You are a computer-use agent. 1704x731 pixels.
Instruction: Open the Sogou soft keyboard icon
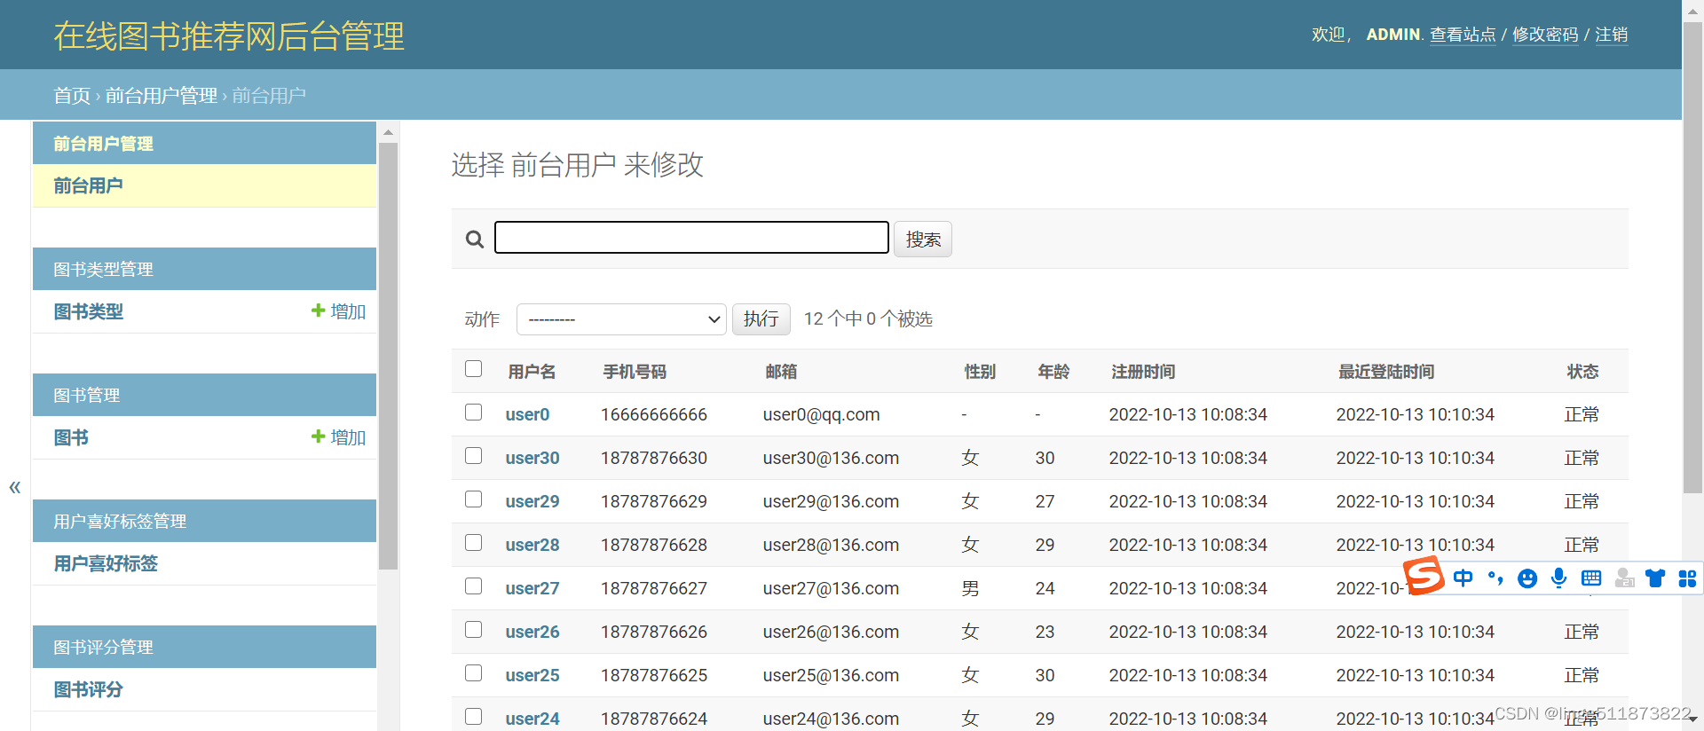[1591, 578]
